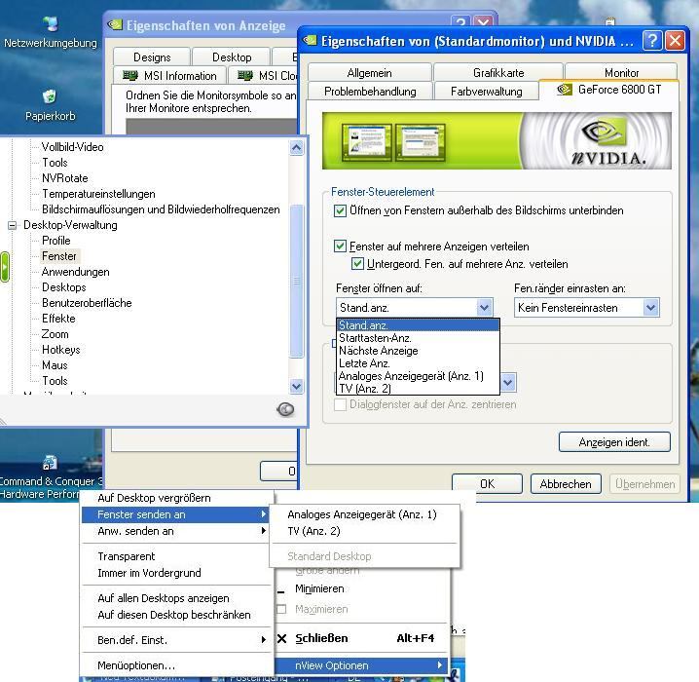Image resolution: width=699 pixels, height=682 pixels.
Task: Toggle 'Fenster auf mehrere Anzeigen verteilen' checkbox
Action: (340, 246)
